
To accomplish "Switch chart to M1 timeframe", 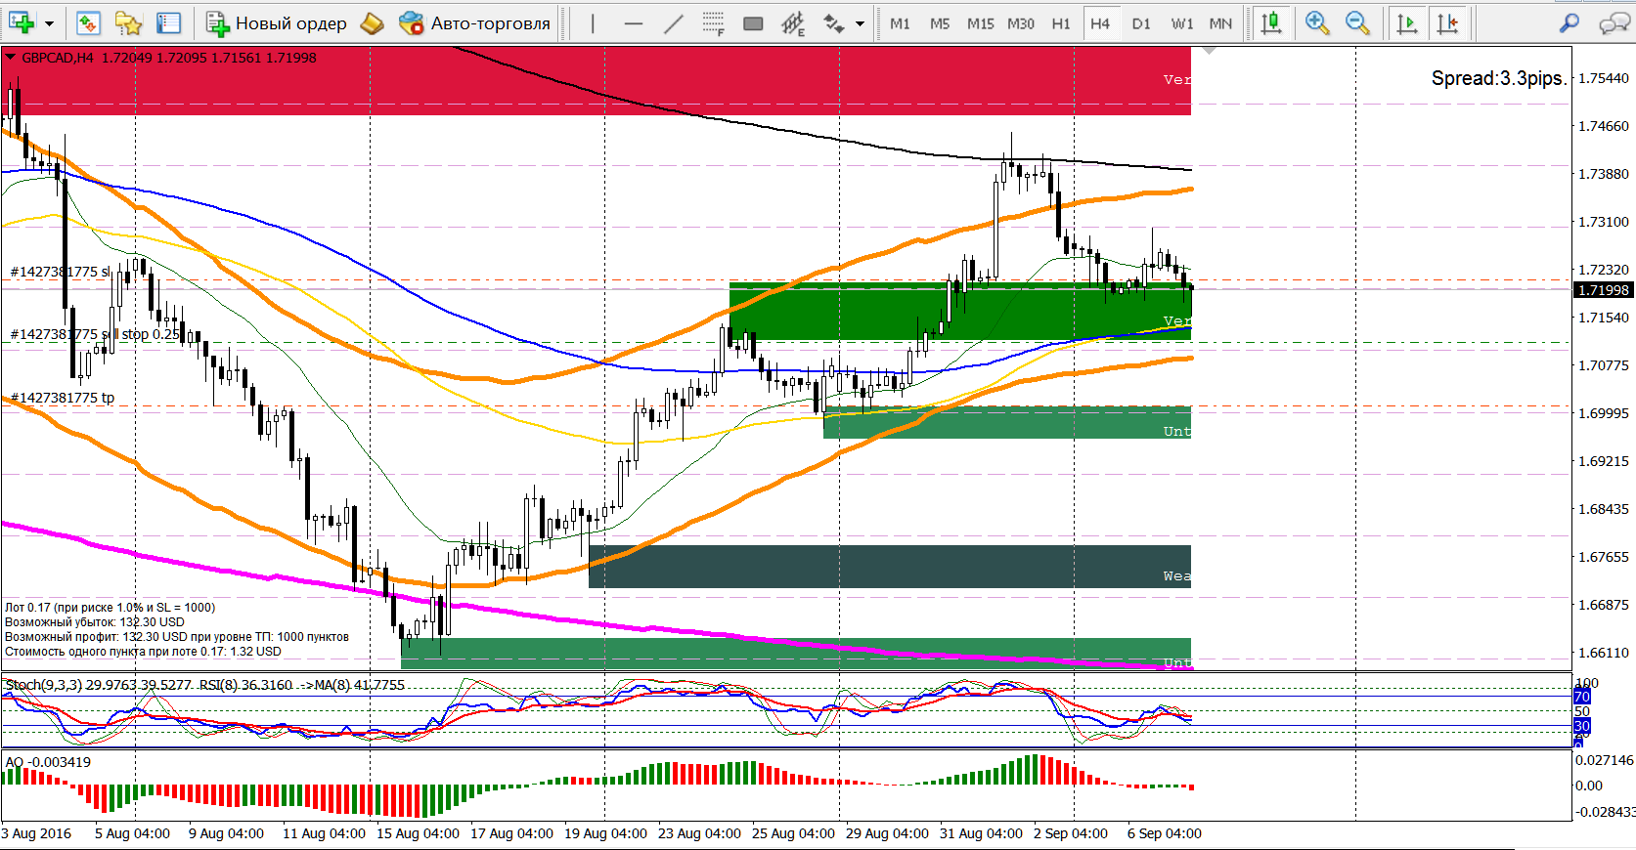I will 900,23.
